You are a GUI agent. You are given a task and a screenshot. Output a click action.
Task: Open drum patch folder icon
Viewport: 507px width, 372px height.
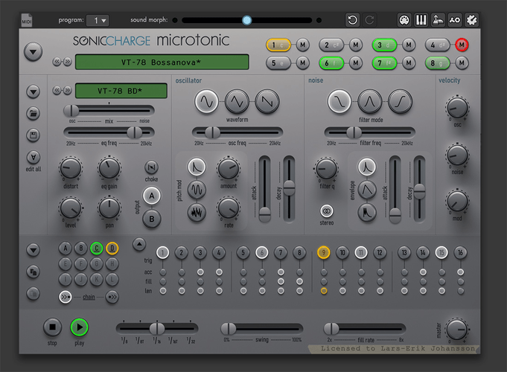click(x=33, y=113)
